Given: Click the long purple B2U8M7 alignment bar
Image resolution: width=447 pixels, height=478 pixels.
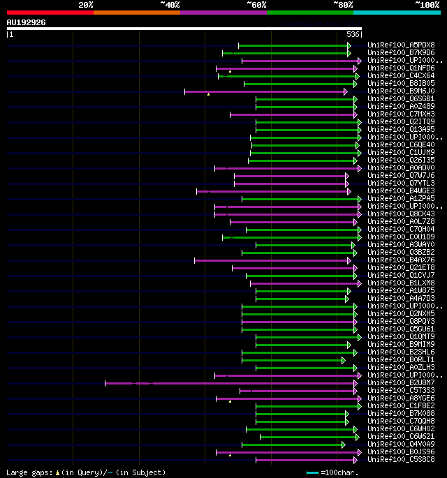Looking at the screenshot, I should click(x=231, y=383).
